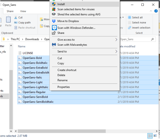Click Scan with Malwarebytes
The height and width of the screenshot is (139, 160).
pos(85,45)
